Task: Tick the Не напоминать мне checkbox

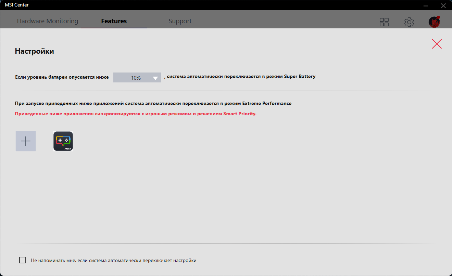Action: (23, 260)
